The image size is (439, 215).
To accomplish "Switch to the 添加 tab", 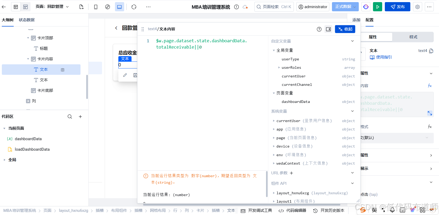I will point(356,20).
